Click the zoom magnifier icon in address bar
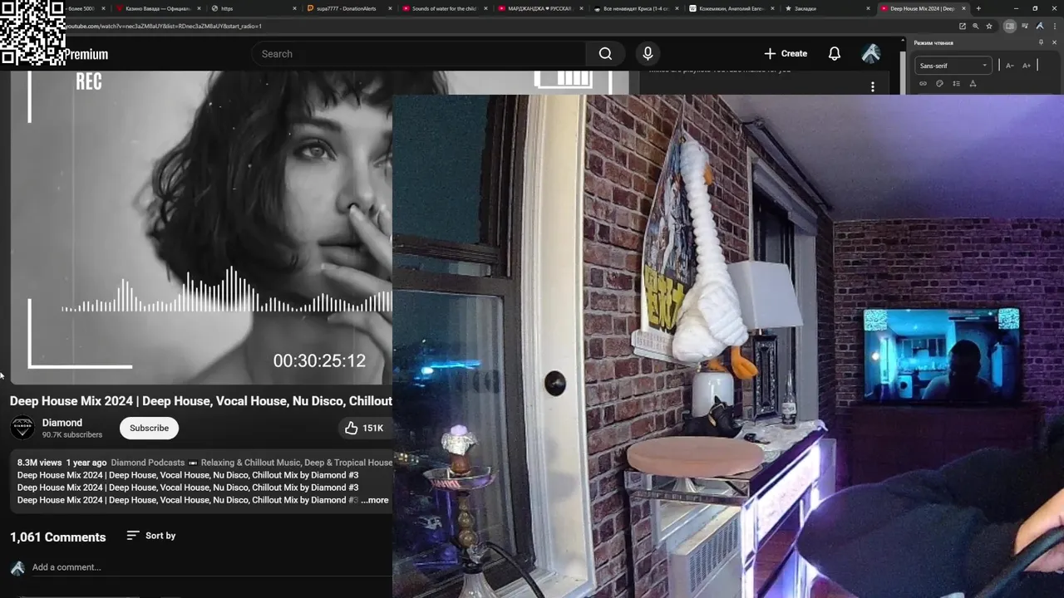Viewport: 1064px width, 598px height. pos(976,26)
